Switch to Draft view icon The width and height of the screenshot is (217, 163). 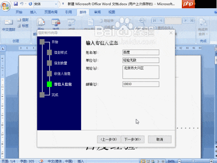click(x=163, y=161)
